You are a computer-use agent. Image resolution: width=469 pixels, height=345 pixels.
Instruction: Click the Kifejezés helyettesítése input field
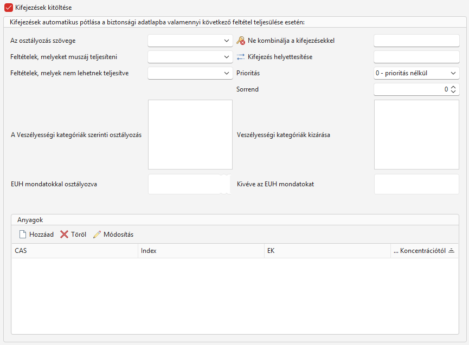pyautogui.click(x=416, y=57)
